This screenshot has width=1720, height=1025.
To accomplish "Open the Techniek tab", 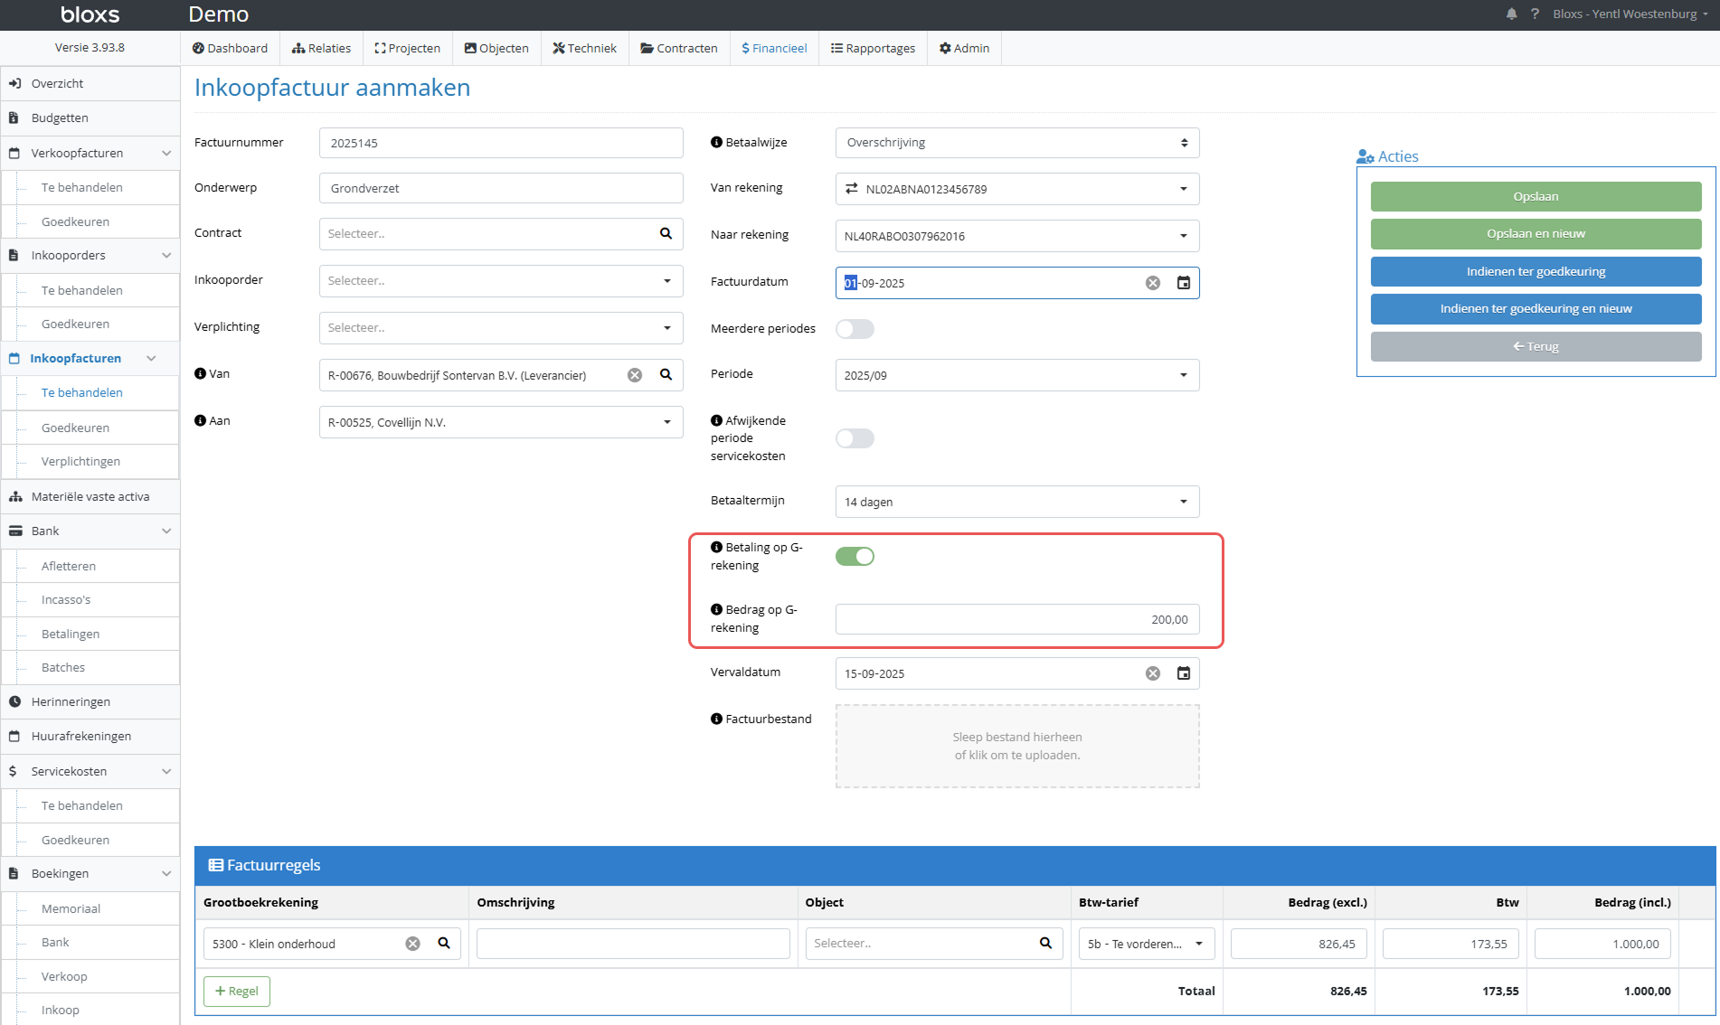I will (584, 48).
